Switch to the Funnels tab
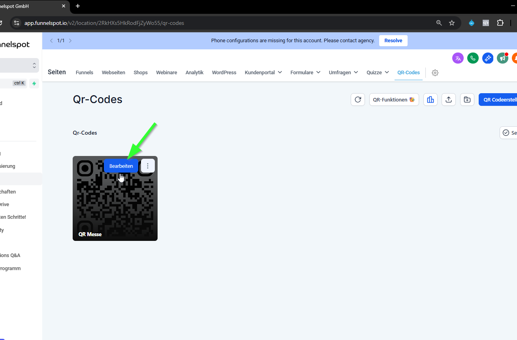The height and width of the screenshot is (340, 517). 85,73
